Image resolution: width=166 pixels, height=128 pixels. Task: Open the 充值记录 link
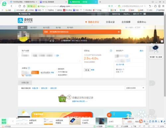point(35,88)
